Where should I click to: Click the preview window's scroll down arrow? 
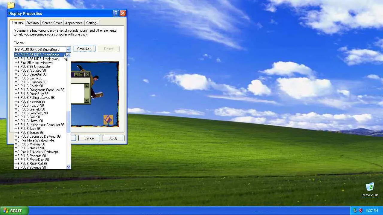pyautogui.click(x=87, y=100)
